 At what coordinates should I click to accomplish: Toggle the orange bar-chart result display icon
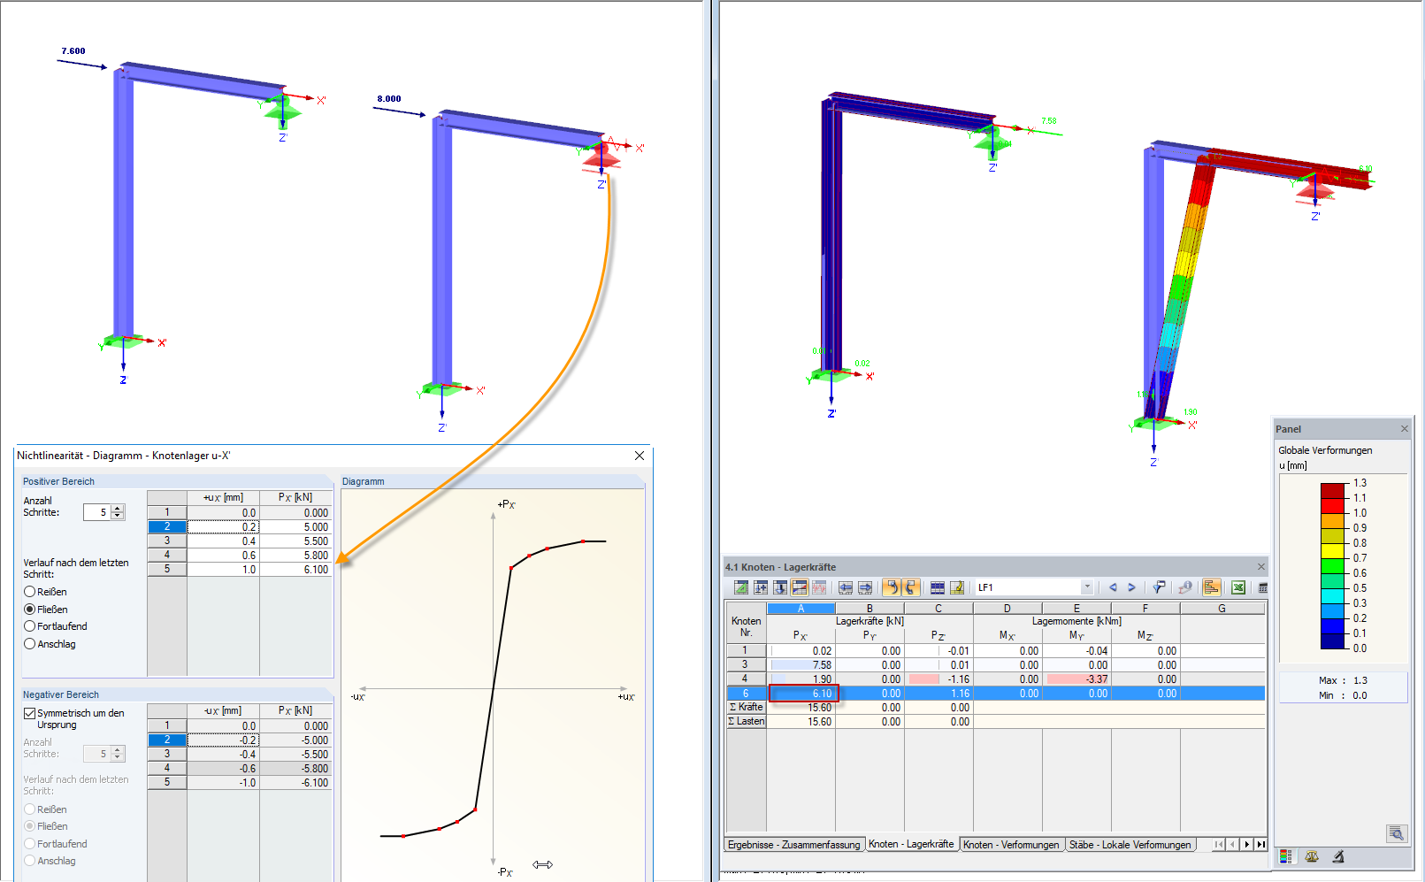point(1212,587)
